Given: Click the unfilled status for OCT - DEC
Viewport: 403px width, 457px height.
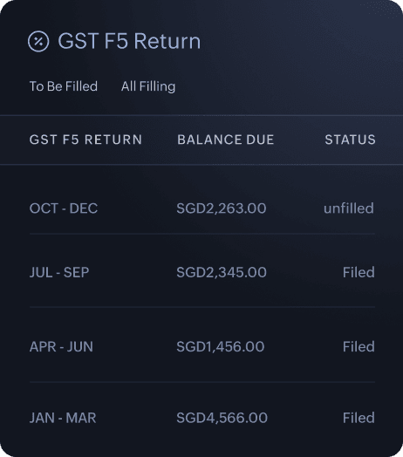Looking at the screenshot, I should click(349, 208).
